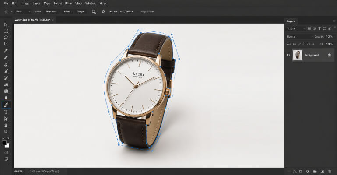
Task: Select the Rectangular Marquee tool
Action: (x=6, y=31)
